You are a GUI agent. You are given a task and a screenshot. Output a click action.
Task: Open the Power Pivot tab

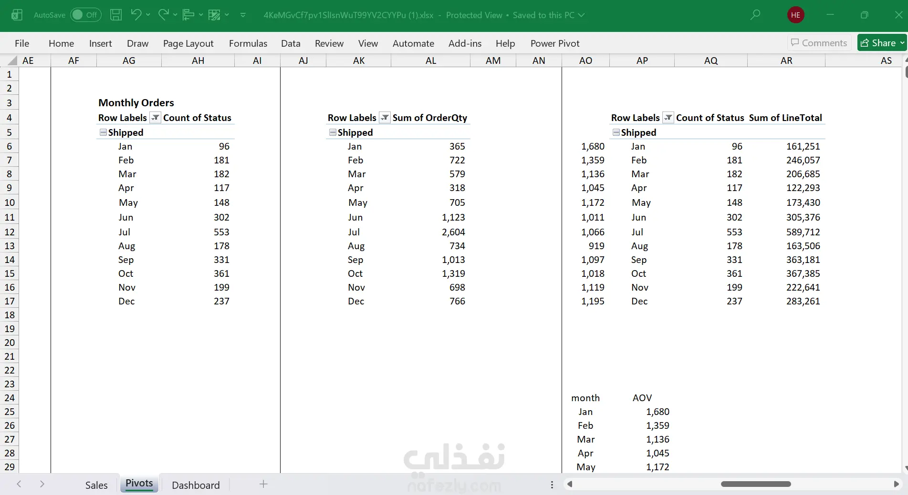[555, 43]
